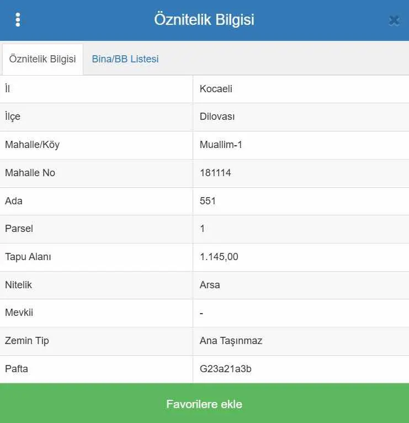Image resolution: width=409 pixels, height=423 pixels.
Task: Click the Mevkii row label
Action: click(x=19, y=313)
